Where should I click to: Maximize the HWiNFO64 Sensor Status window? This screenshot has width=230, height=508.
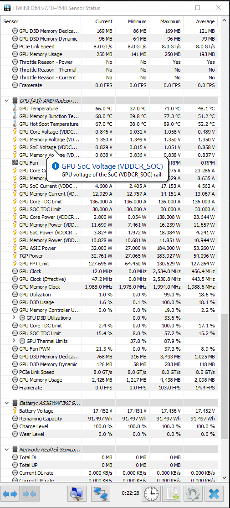[x=198, y=8]
